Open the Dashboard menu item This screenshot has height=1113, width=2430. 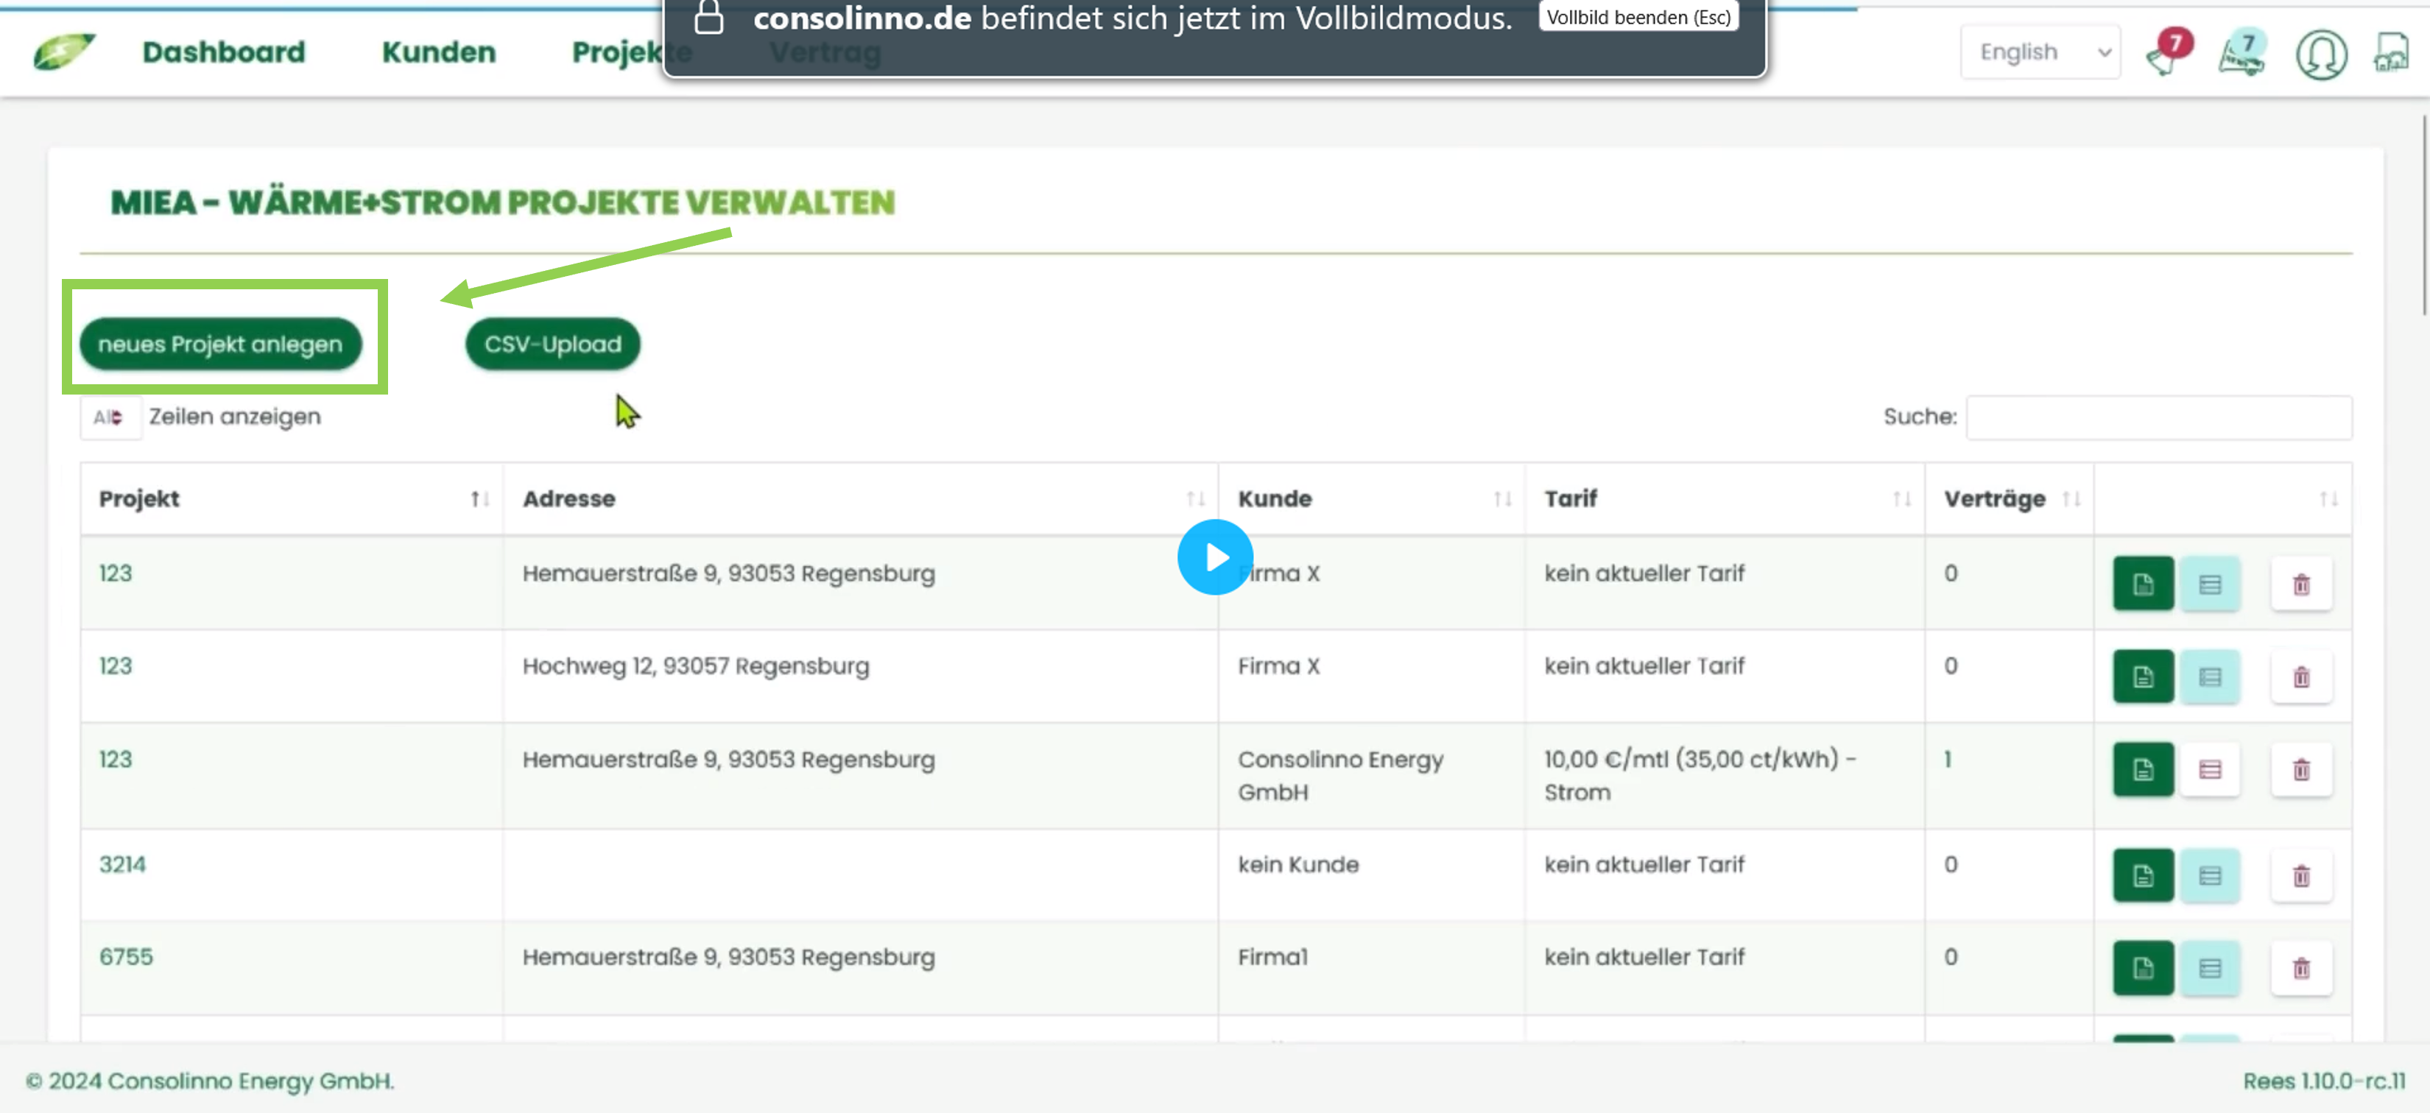[x=224, y=52]
